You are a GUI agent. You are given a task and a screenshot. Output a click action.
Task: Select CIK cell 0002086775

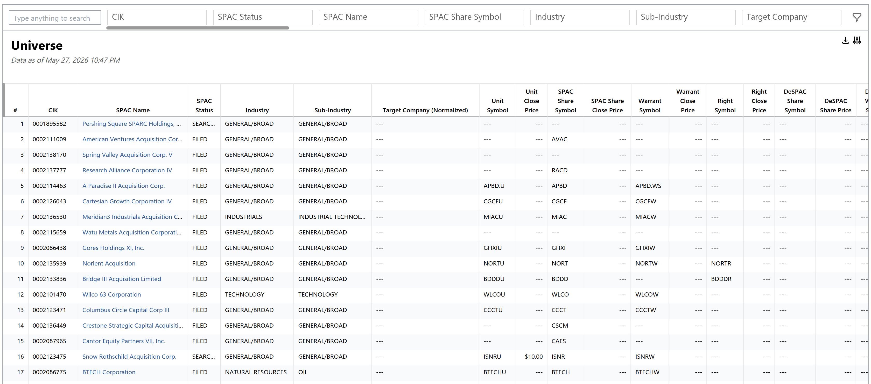(x=49, y=372)
